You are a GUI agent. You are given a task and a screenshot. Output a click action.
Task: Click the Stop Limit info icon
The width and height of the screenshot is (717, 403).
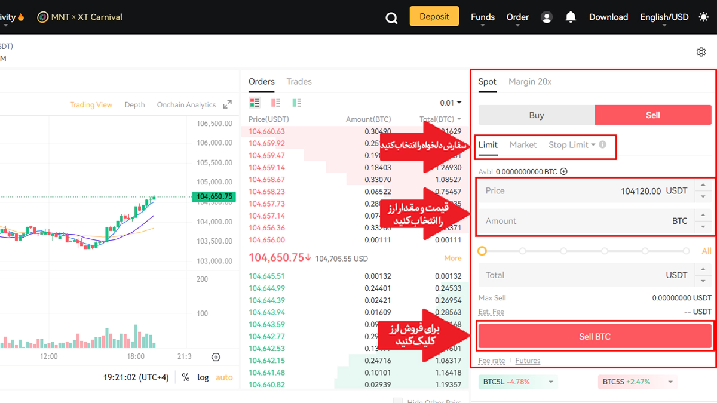pos(602,144)
